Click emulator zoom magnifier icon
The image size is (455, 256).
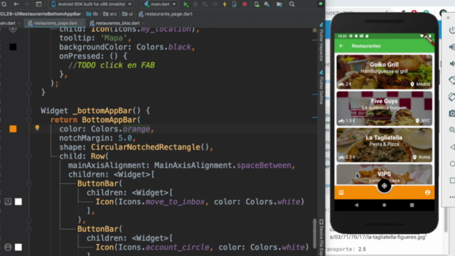click(452, 130)
